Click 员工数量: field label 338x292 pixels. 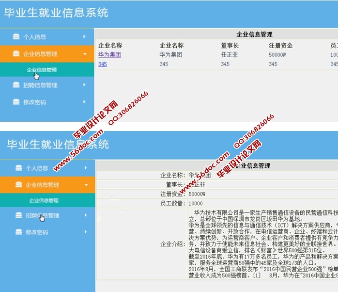pos(173,203)
